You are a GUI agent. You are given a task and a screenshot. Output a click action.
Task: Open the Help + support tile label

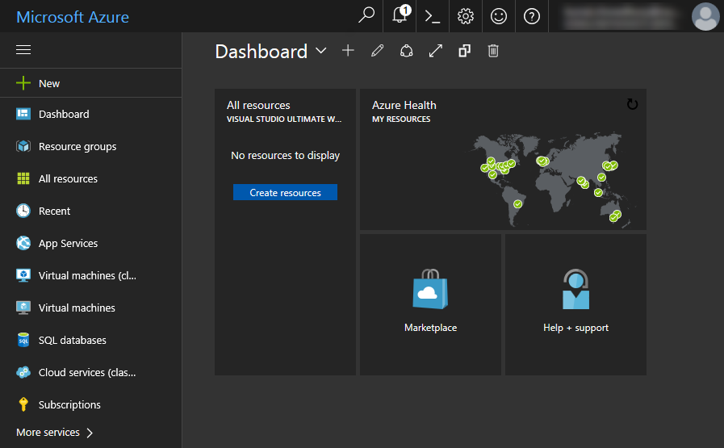coord(575,328)
